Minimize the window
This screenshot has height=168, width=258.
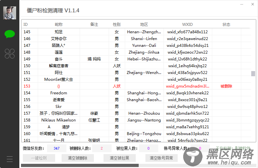[x=242, y=4]
